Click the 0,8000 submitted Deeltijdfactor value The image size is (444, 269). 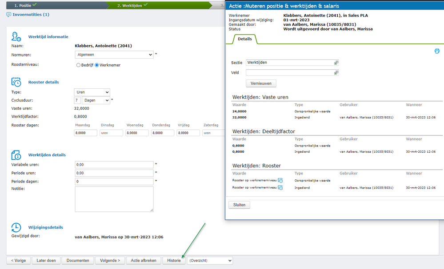[238, 152]
